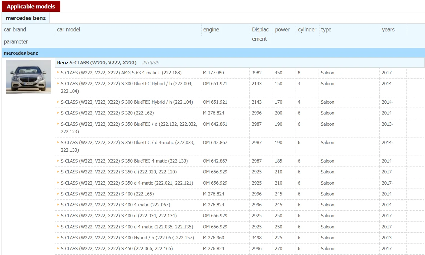This screenshot has height=255, width=425.
Task: Open the AMG S 63 4-matic+ (222.188) model
Action: 121,73
